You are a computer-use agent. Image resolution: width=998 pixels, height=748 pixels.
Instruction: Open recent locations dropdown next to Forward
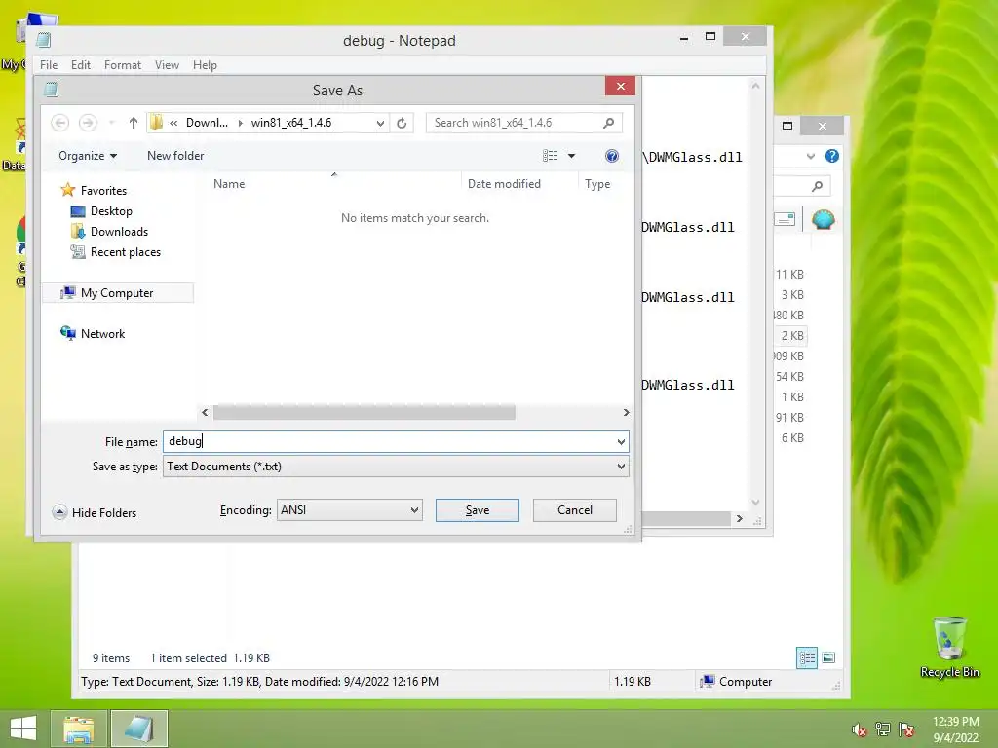pyautogui.click(x=111, y=123)
